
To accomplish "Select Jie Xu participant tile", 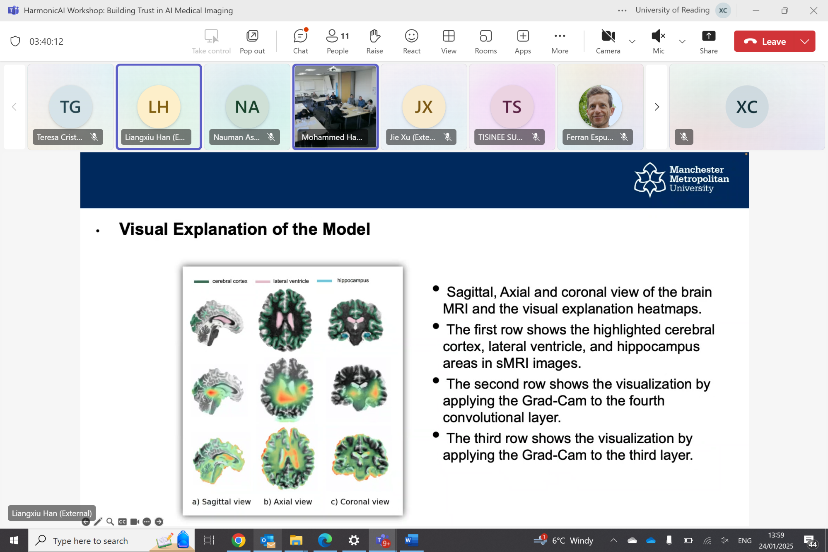I will (x=423, y=107).
